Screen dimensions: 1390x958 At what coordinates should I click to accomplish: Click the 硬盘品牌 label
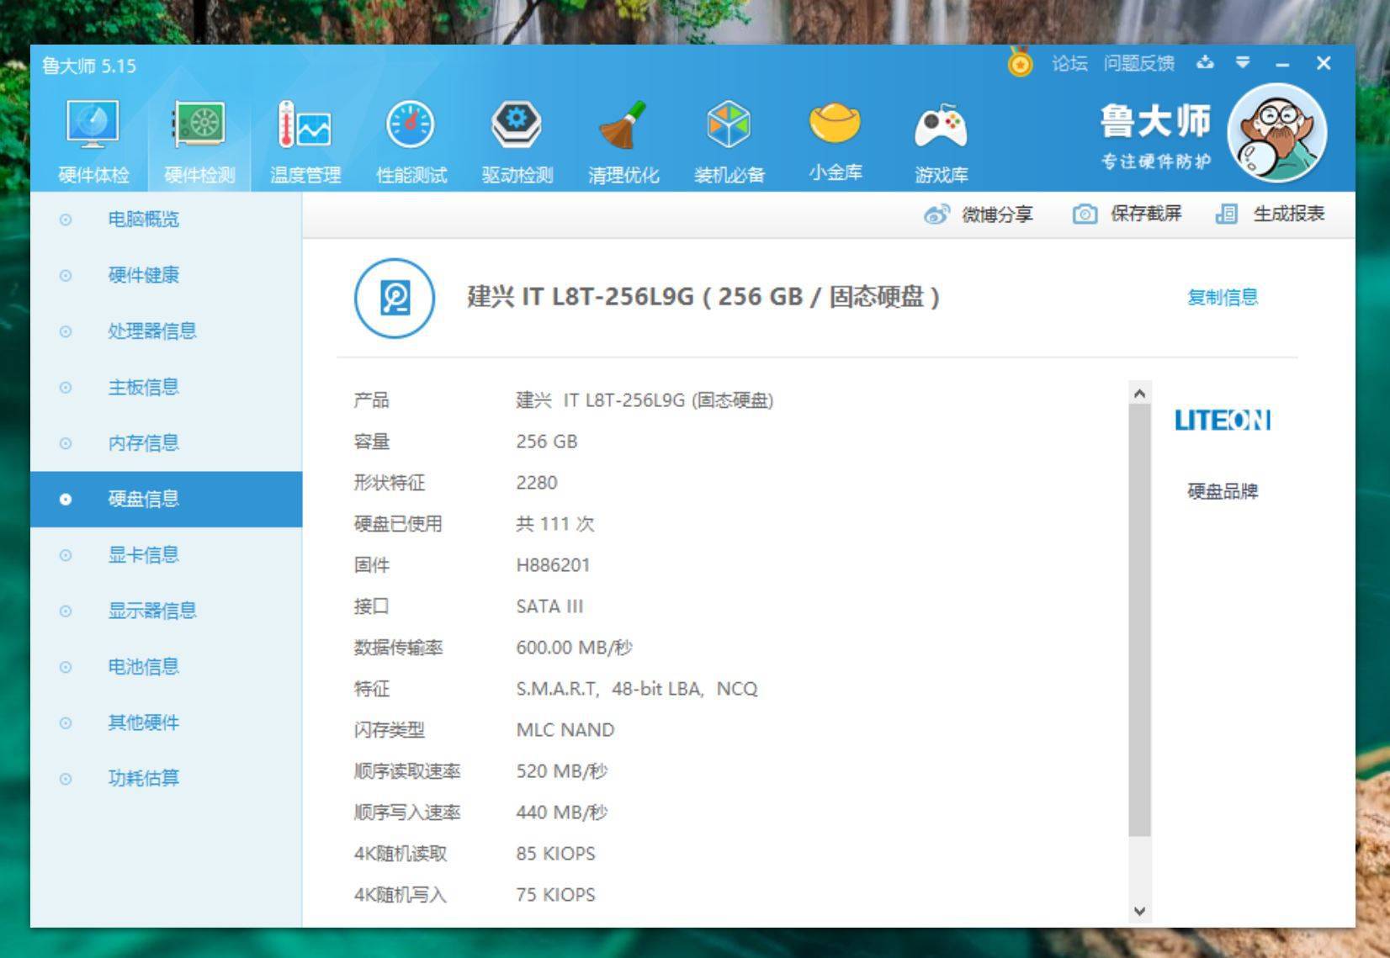click(1223, 491)
